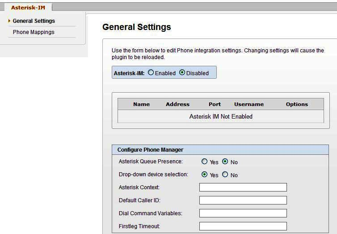Set Drop-down device selection to Yes
Screen dimensions: 337x234
[204, 174]
